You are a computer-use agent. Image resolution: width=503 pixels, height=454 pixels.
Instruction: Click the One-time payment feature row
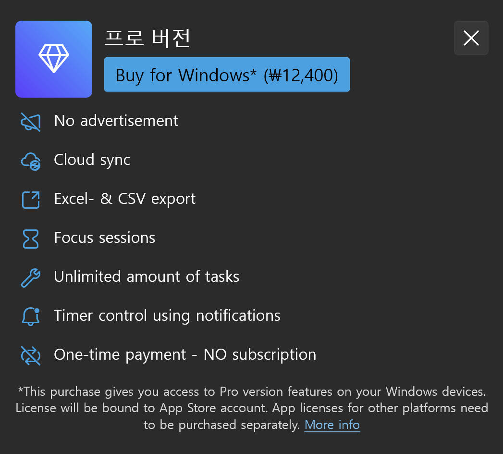185,355
